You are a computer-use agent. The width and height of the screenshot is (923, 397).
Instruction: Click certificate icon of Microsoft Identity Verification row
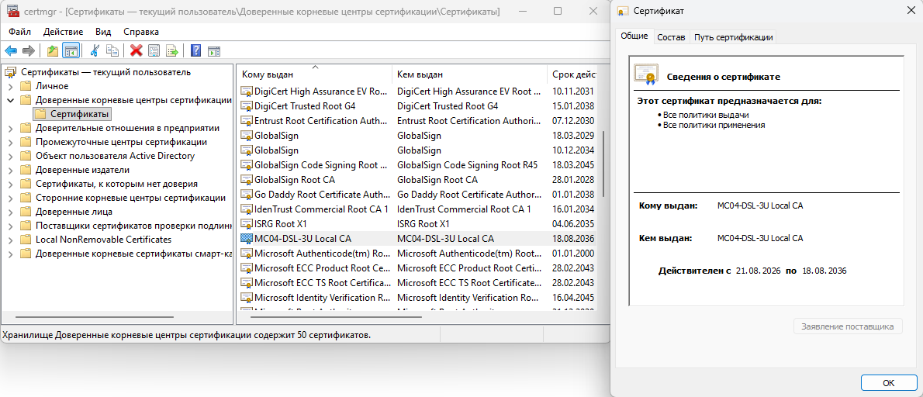coord(247,298)
